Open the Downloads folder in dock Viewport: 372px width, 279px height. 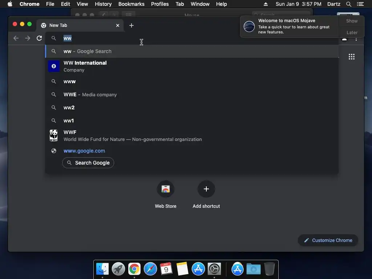(253, 269)
